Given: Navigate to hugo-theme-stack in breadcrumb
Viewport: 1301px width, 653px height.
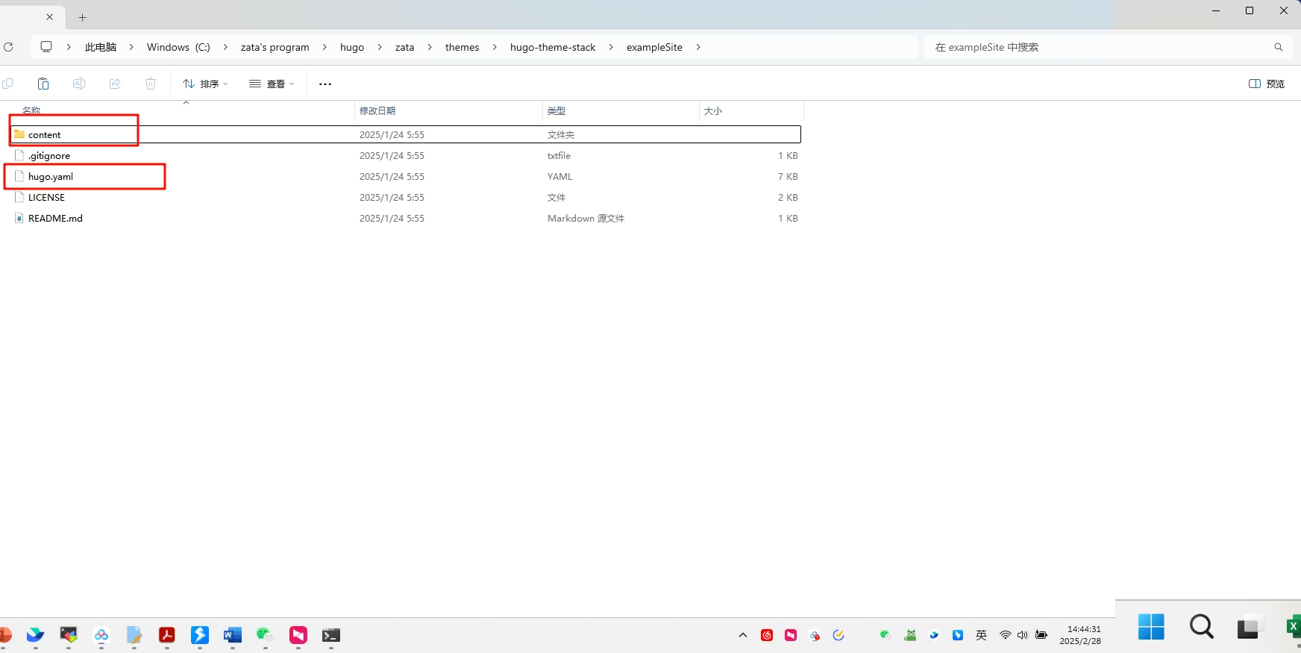Looking at the screenshot, I should point(552,47).
